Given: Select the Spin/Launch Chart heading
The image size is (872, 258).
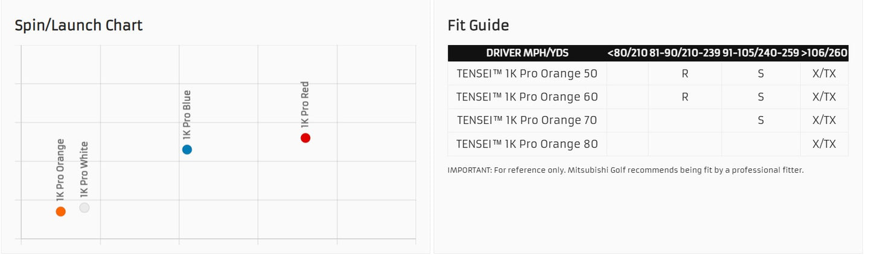Looking at the screenshot, I should tap(78, 25).
